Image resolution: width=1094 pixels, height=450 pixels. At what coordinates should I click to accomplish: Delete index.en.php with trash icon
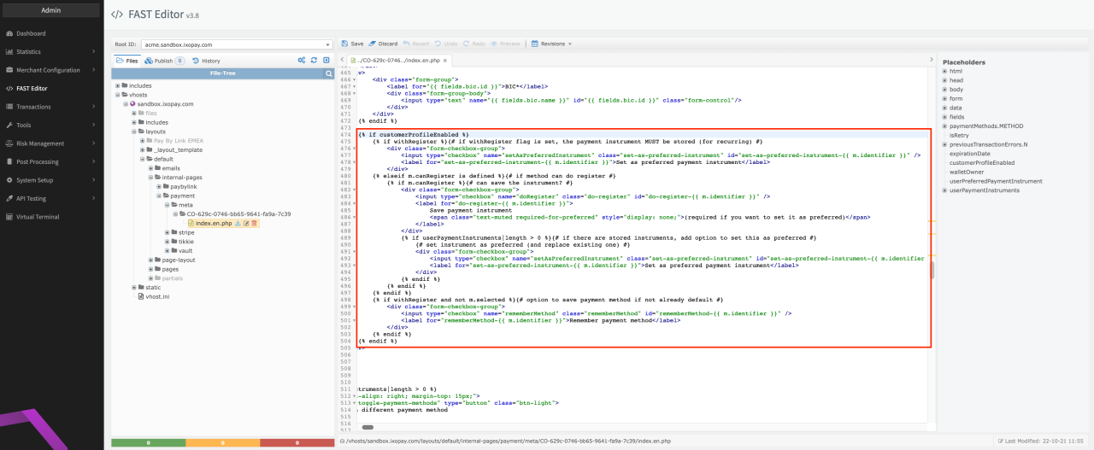tap(254, 223)
